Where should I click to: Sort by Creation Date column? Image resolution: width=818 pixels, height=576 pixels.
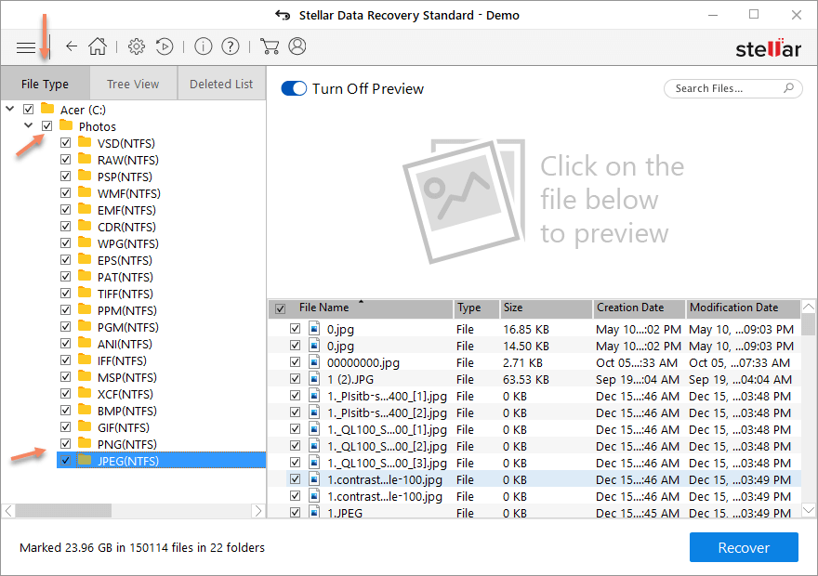click(640, 308)
